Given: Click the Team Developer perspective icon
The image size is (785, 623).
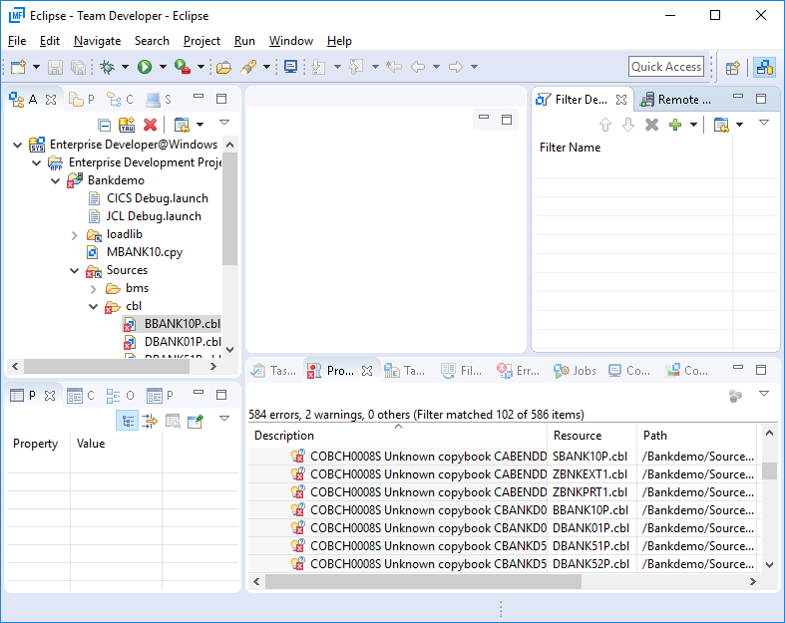Looking at the screenshot, I should tap(764, 67).
